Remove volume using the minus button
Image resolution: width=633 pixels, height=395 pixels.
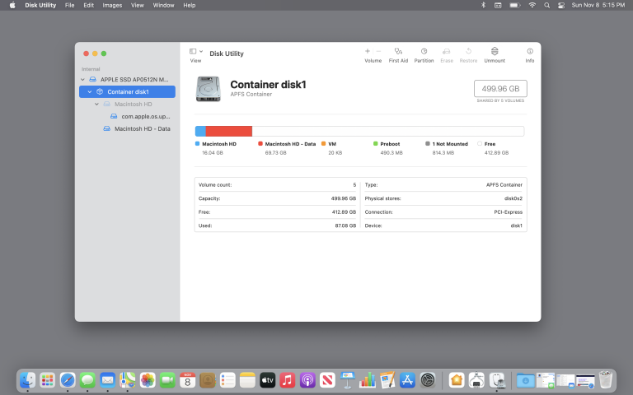[378, 51]
